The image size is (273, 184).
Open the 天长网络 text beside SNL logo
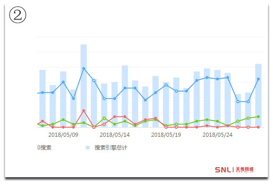click(244, 170)
